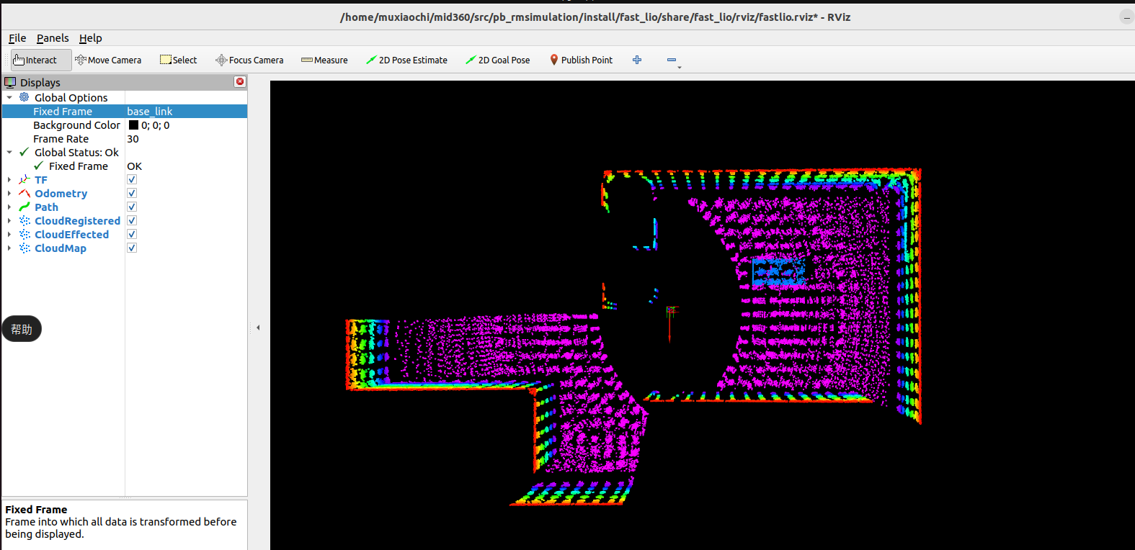Choose the Select tool in toolbar
This screenshot has width=1135, height=550.
click(x=178, y=60)
